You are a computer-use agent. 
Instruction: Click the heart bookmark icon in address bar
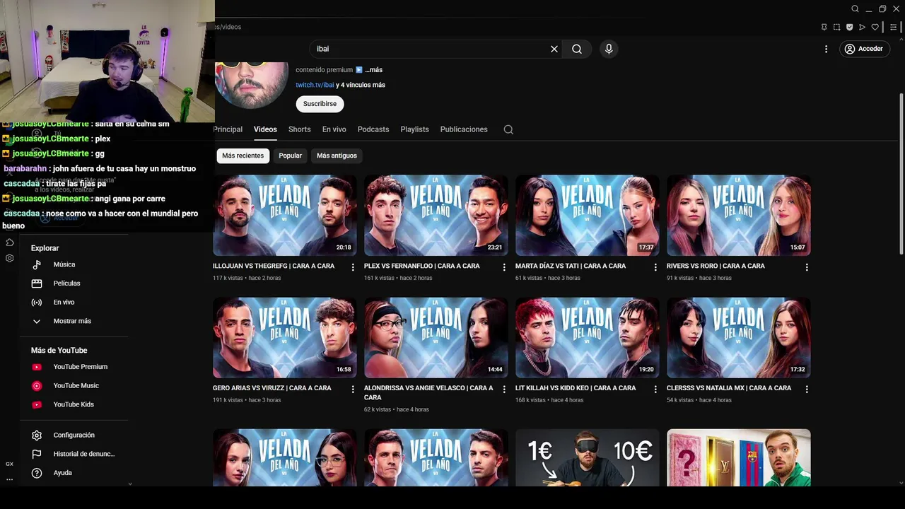875,27
